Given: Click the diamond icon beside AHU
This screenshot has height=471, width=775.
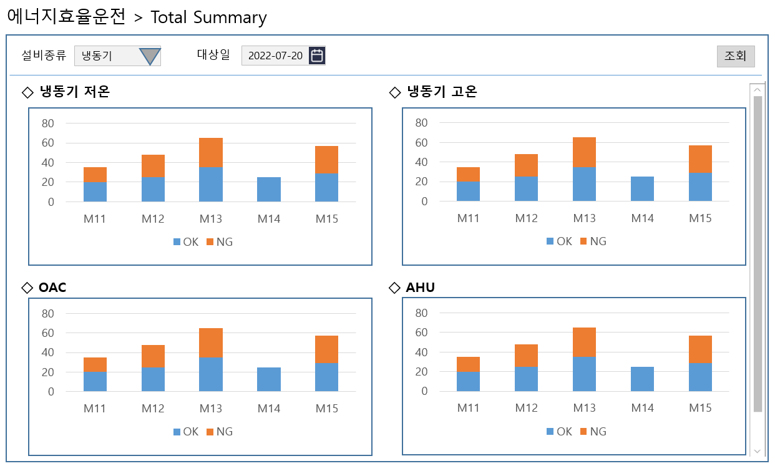Looking at the screenshot, I should (394, 288).
